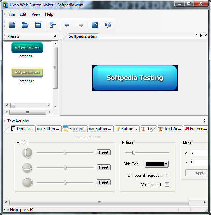
Task: Open the Button tab with lightbulb icon
Action: [x=127, y=129]
